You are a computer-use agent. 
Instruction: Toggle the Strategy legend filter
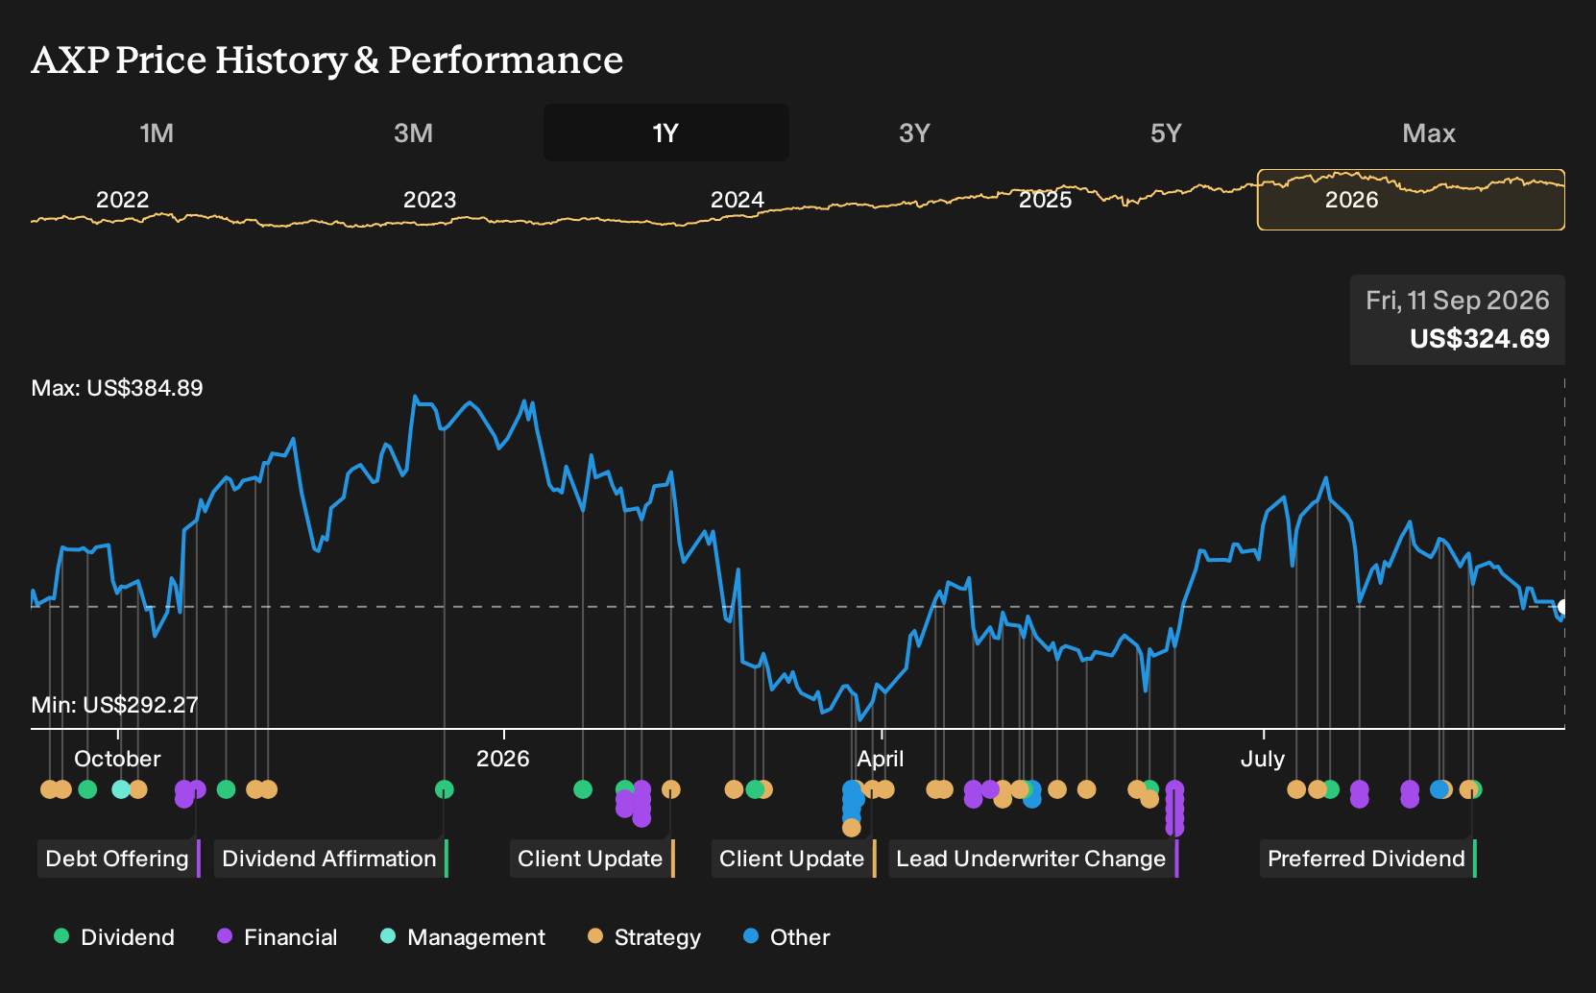(x=644, y=937)
